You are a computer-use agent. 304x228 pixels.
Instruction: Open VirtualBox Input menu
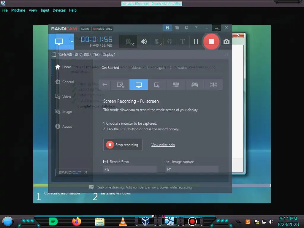[x=45, y=10]
